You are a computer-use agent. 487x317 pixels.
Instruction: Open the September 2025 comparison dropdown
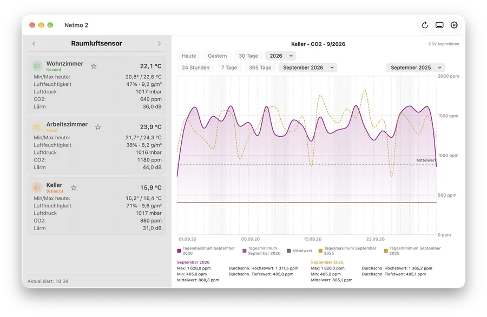pyautogui.click(x=416, y=68)
